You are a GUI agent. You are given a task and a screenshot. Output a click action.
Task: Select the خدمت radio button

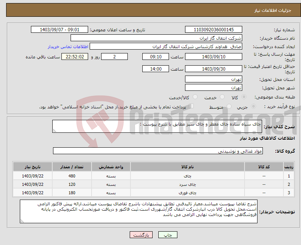[222, 97]
